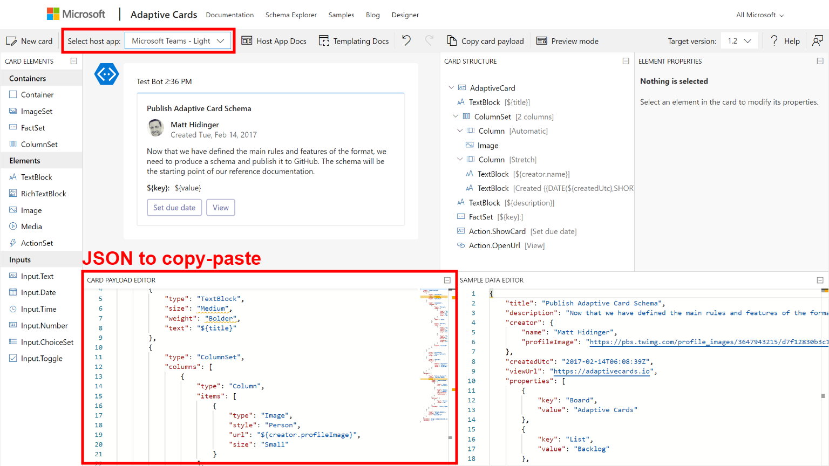
Task: Click the Copy card payload icon
Action: pos(452,40)
